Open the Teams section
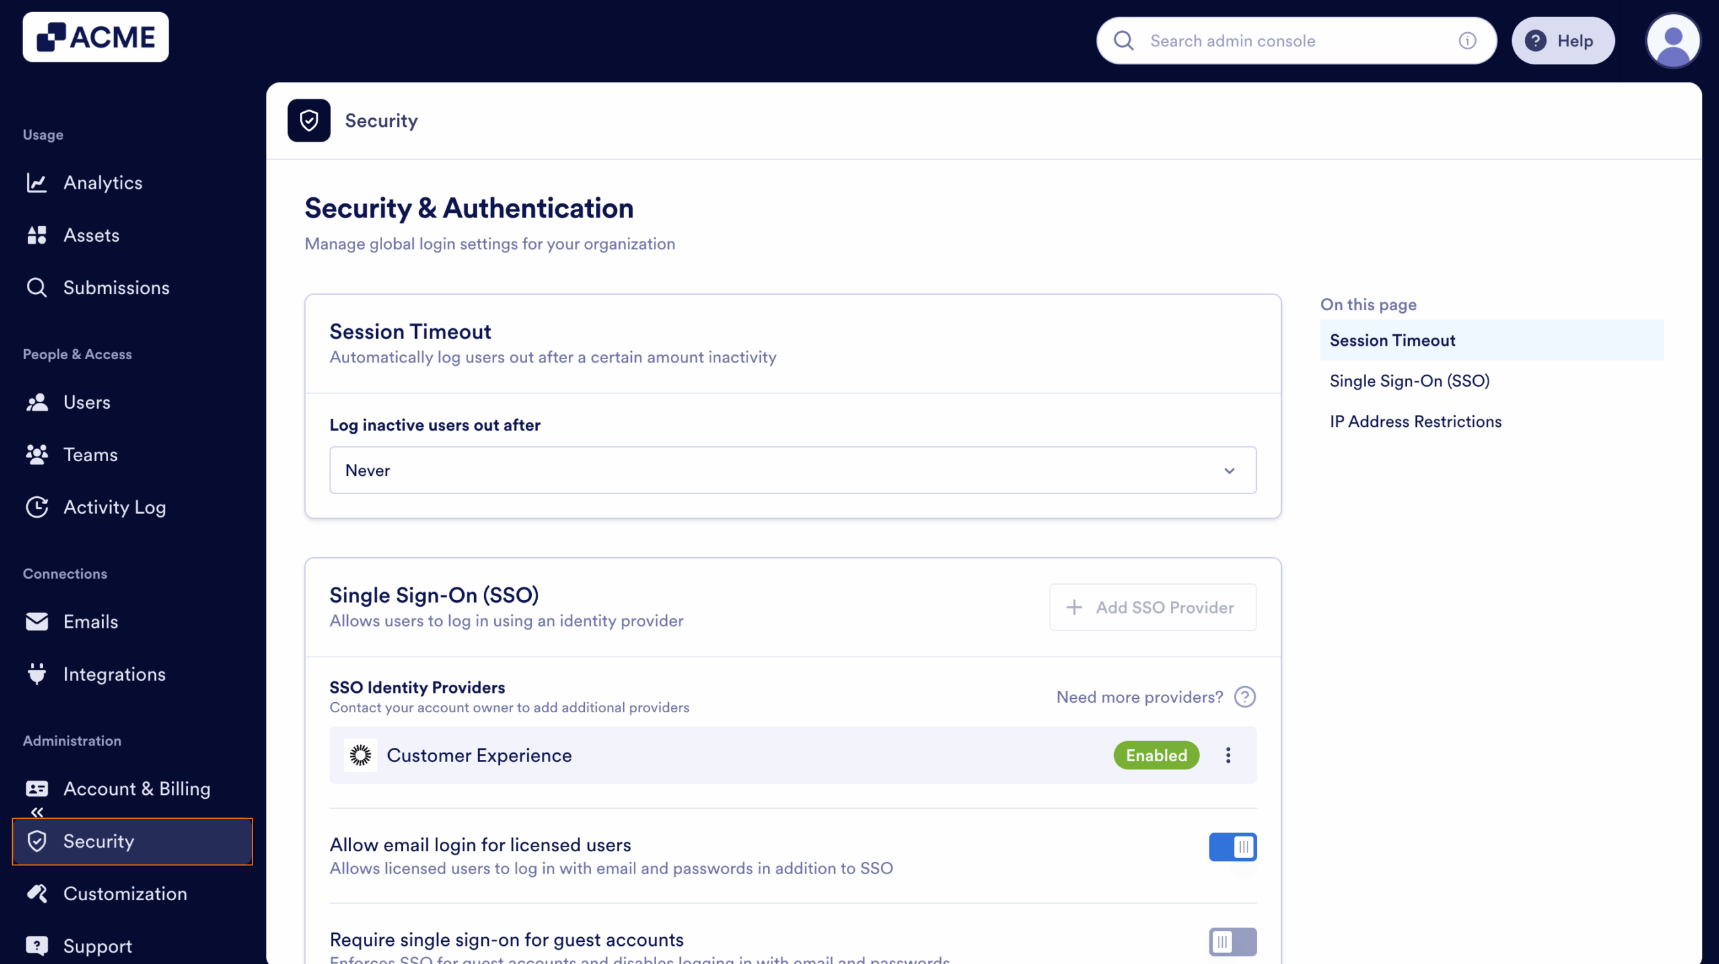This screenshot has height=964, width=1719. (90, 454)
